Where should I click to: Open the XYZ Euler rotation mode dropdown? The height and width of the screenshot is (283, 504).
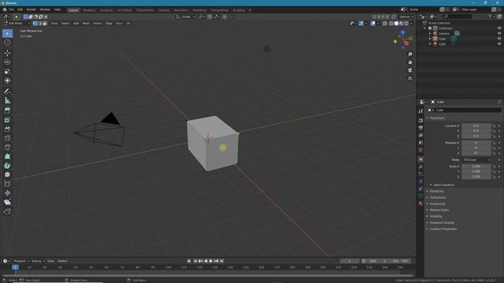(x=476, y=160)
